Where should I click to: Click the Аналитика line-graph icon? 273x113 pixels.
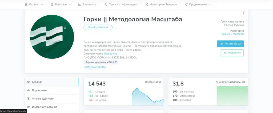(79, 4)
